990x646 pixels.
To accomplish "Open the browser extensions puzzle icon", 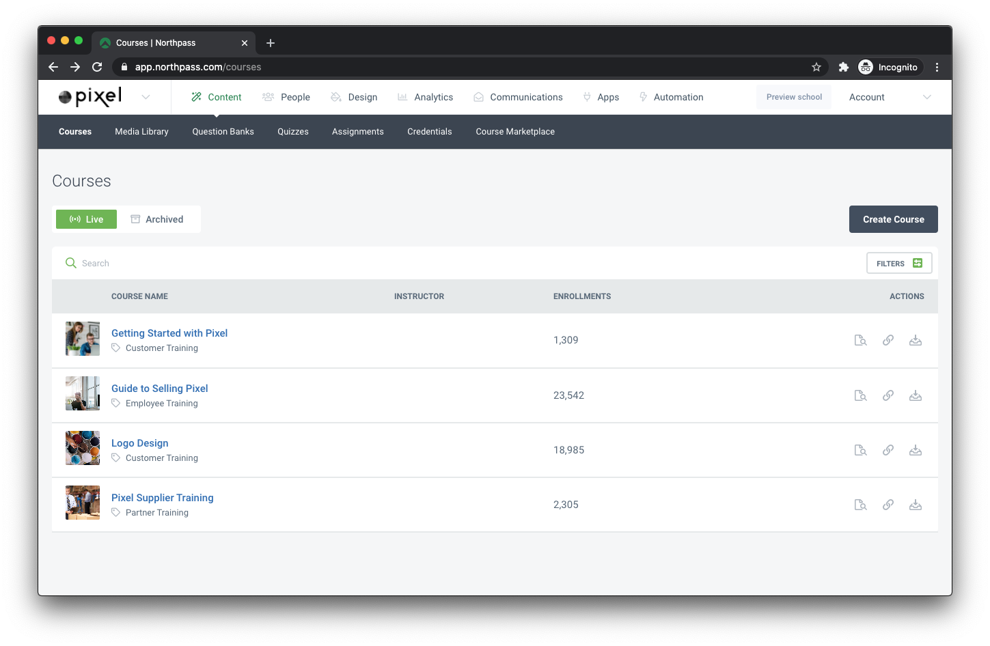I will coord(843,67).
